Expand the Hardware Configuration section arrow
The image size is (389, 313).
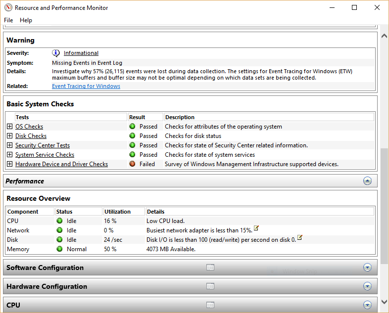367,286
